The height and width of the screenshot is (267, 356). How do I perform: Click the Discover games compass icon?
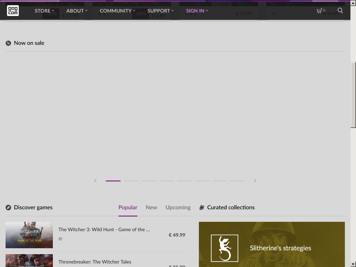click(x=8, y=208)
